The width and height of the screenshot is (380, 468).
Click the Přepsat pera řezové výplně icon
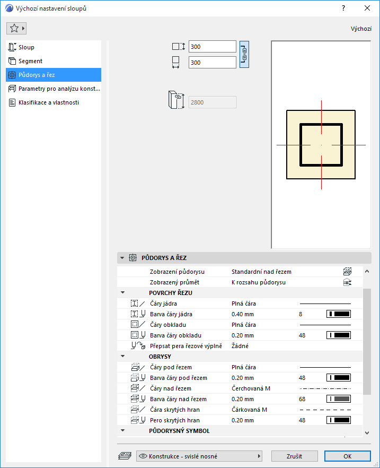click(x=138, y=346)
